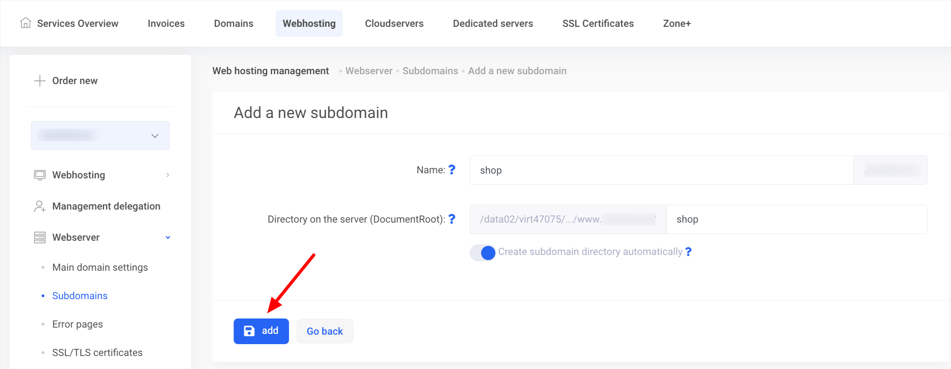Toggle Create subdomain directory automatically switch
The width and height of the screenshot is (951, 369).
(x=483, y=253)
